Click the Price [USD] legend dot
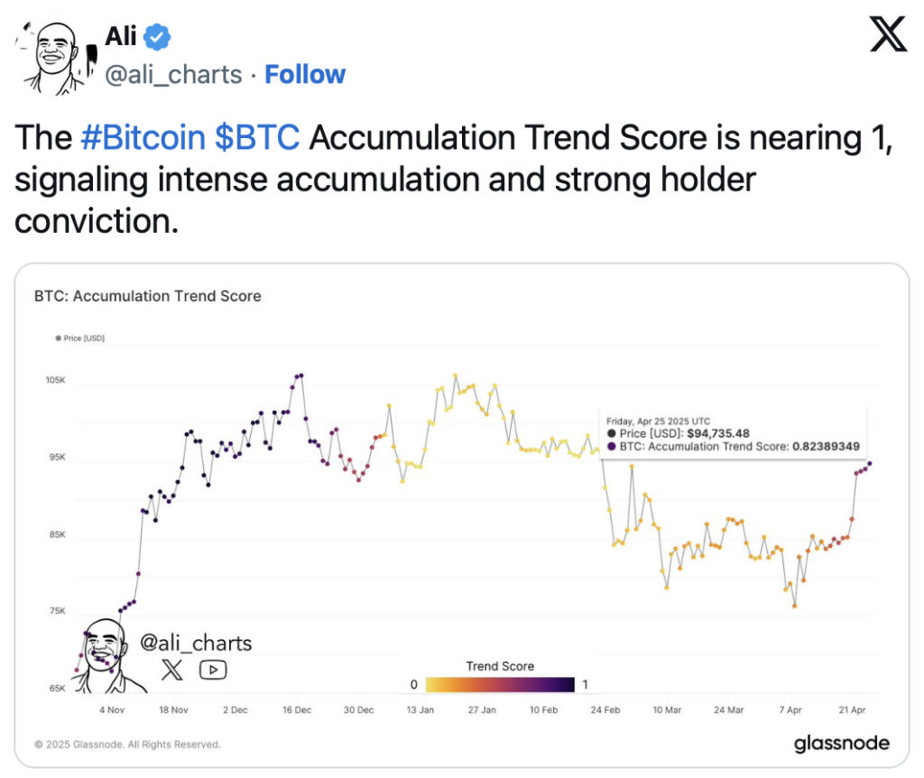 [x=58, y=338]
